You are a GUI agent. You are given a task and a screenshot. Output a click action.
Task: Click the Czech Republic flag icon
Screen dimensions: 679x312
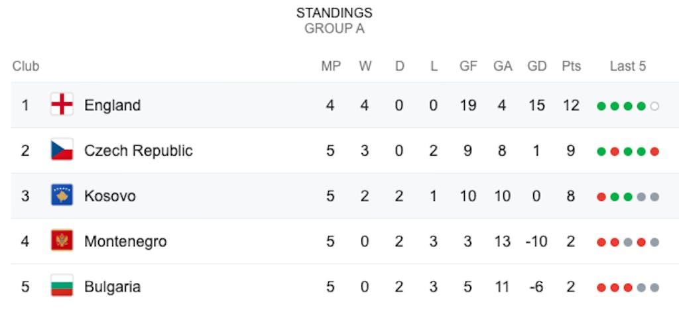click(x=62, y=150)
